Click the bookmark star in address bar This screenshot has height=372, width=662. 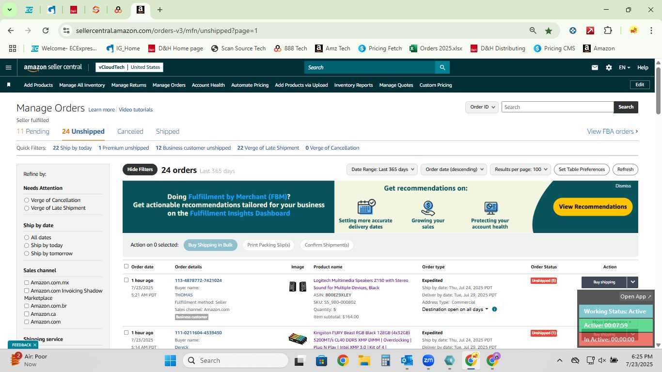point(549,31)
